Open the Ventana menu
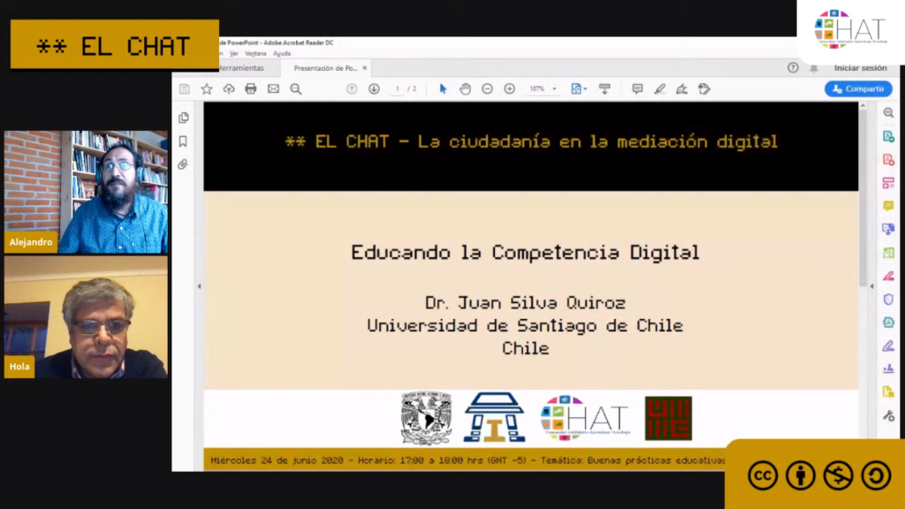This screenshot has width=905, height=509. click(x=255, y=54)
